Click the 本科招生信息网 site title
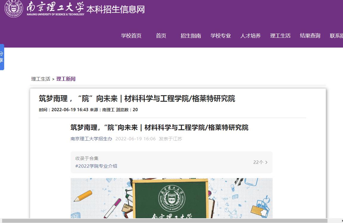The width and height of the screenshot is (343, 223). point(115,10)
